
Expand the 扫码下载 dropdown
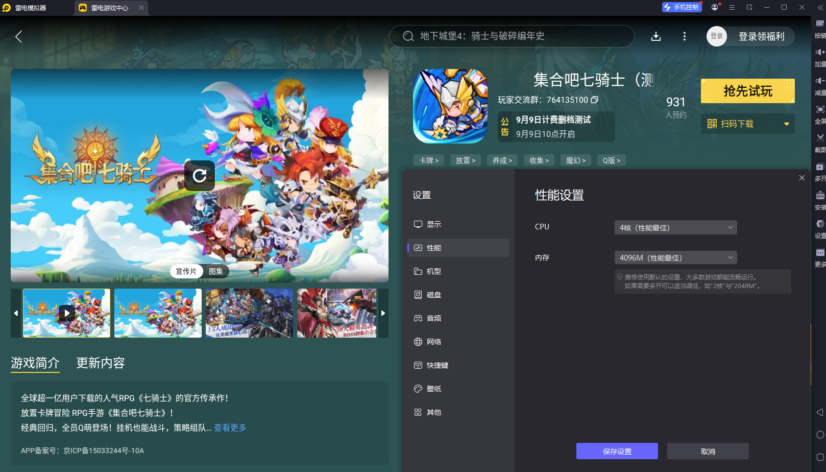748,124
